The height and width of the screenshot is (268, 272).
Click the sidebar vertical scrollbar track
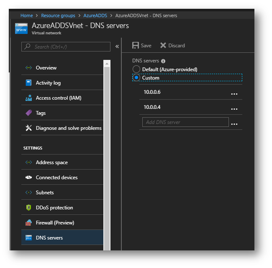click(x=107, y=158)
